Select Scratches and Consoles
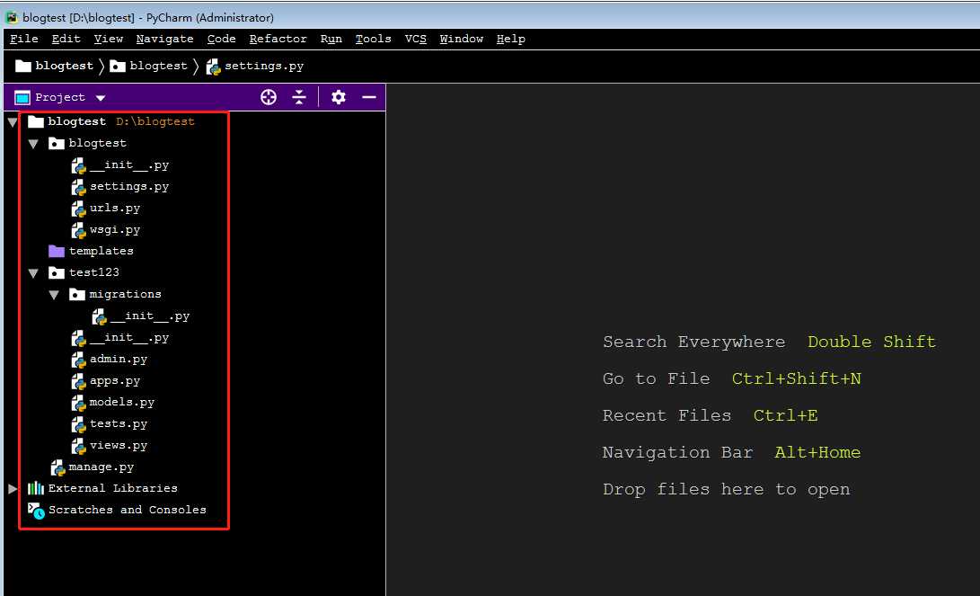 click(x=128, y=510)
